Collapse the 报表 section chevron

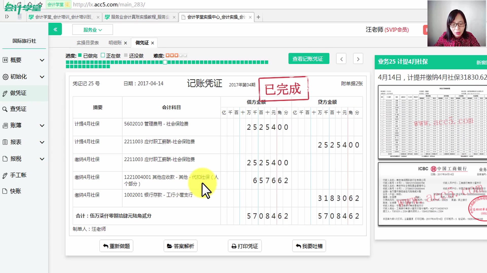[42, 142]
